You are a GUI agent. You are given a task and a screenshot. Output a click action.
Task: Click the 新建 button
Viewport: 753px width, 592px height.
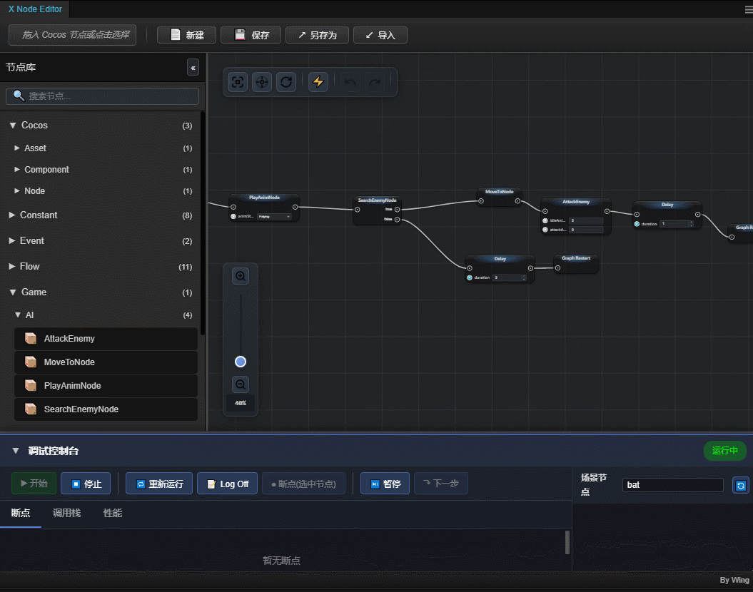point(186,35)
